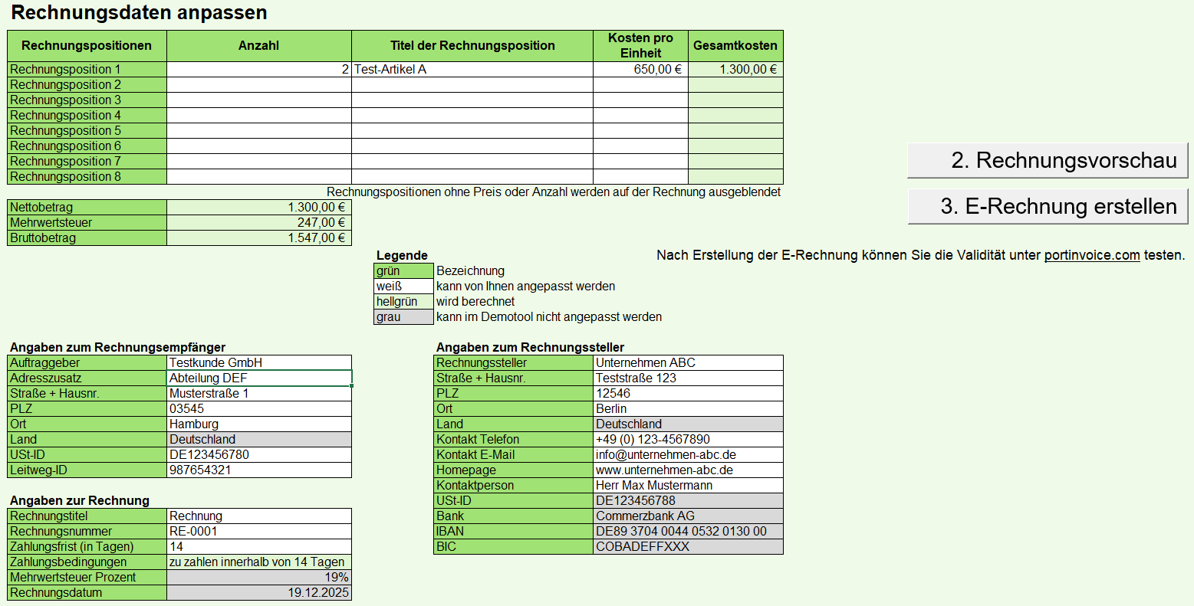1194x606 pixels.
Task: Click the Adresszusatz cell "Abteilung DEF"
Action: coord(258,378)
